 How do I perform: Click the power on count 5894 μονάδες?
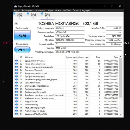point(114,40)
